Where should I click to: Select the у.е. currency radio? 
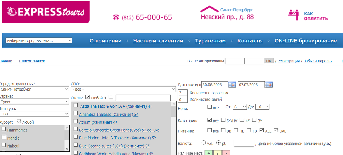[x=204, y=143]
